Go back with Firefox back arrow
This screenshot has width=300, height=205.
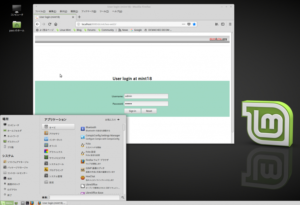point(37,24)
